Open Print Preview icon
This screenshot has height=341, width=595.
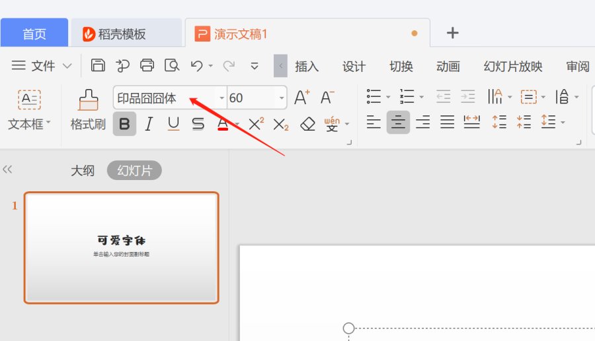172,65
